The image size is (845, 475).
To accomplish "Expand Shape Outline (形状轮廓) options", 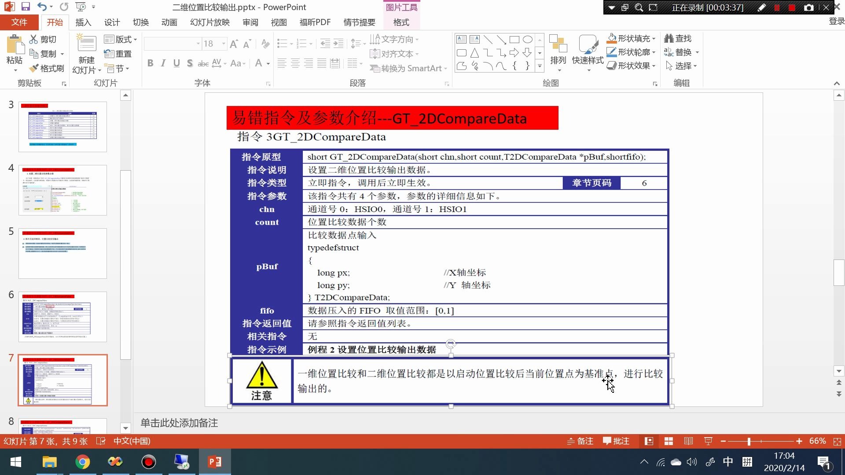I will click(x=654, y=52).
